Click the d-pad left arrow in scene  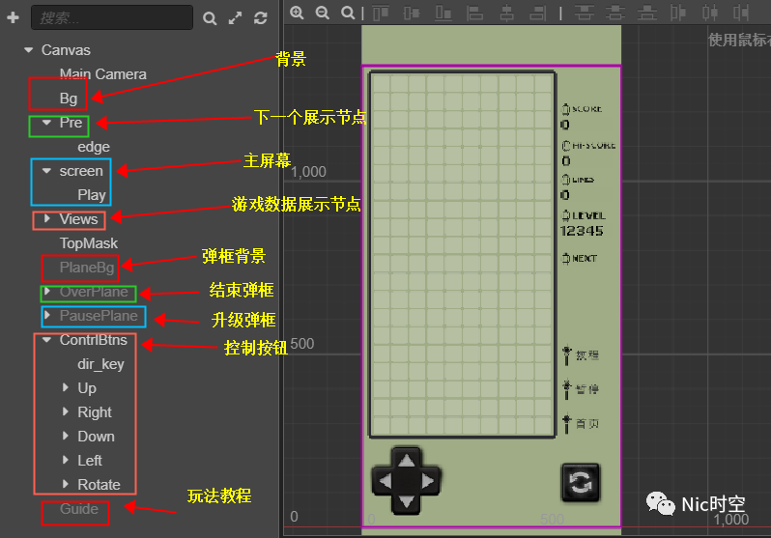pos(385,481)
